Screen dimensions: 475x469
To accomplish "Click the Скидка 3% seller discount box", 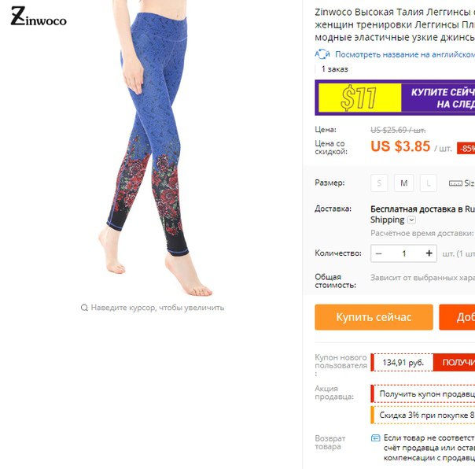I will [x=423, y=415].
